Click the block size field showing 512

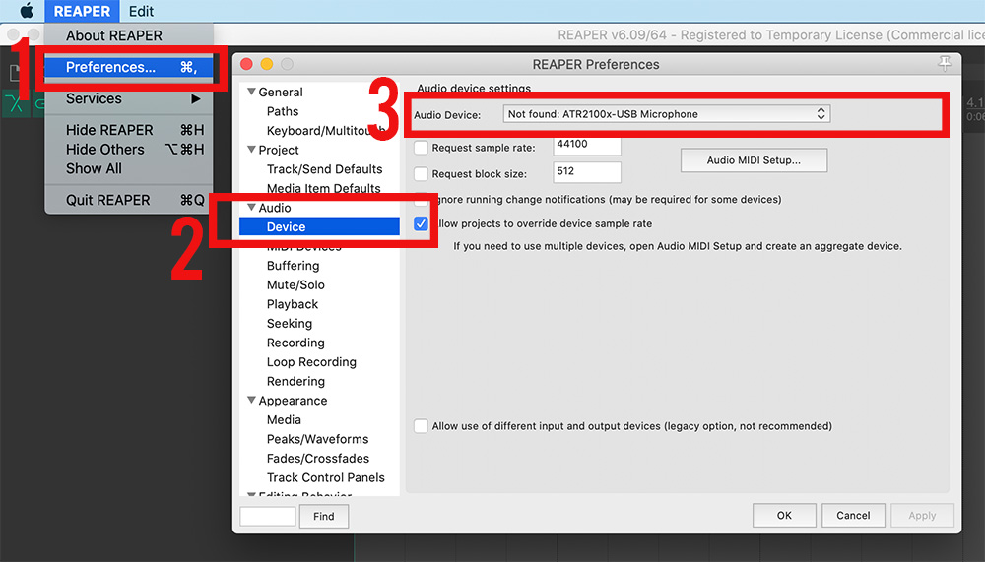pos(587,171)
